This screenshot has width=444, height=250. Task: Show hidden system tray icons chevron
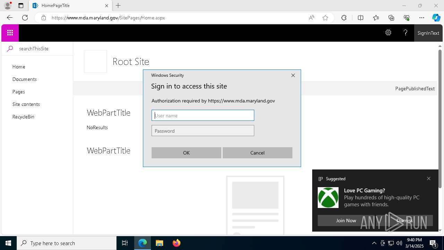[x=374, y=243]
